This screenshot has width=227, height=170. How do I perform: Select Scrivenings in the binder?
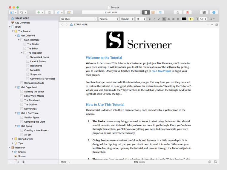point(30,109)
